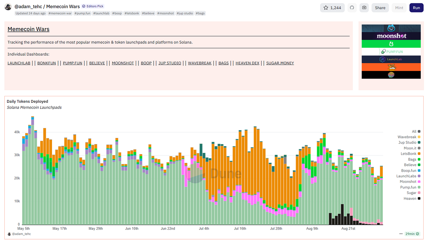Select the #launchlab tag
The image size is (428, 243).
(101, 13)
